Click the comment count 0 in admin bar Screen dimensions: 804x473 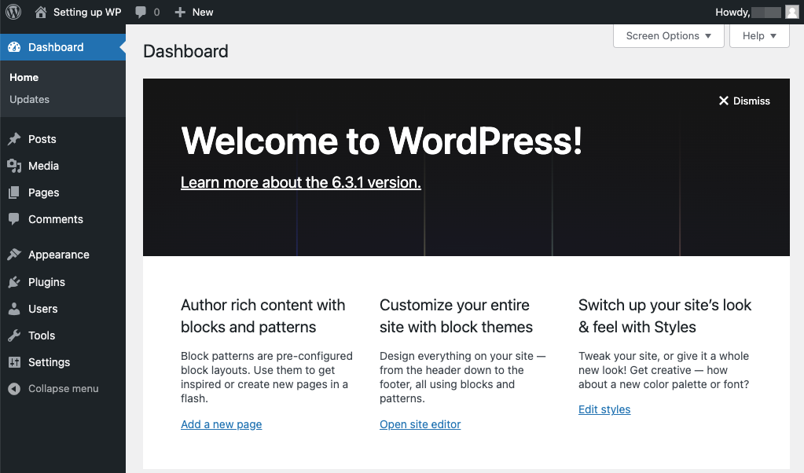point(156,13)
